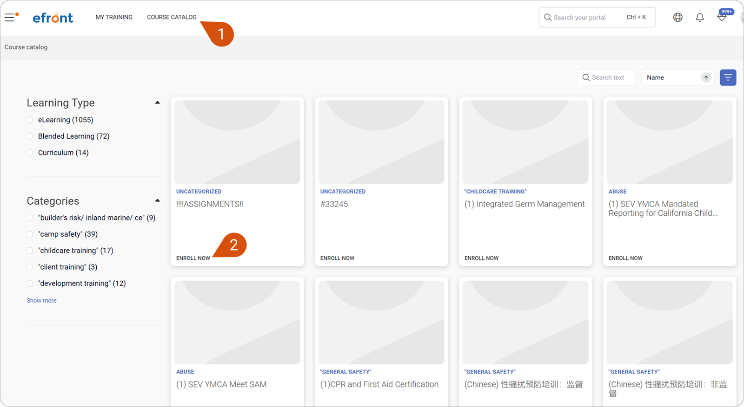Check "builder's risk/ inland marine/ ce" category
The height and width of the screenshot is (407, 744).
click(x=30, y=218)
